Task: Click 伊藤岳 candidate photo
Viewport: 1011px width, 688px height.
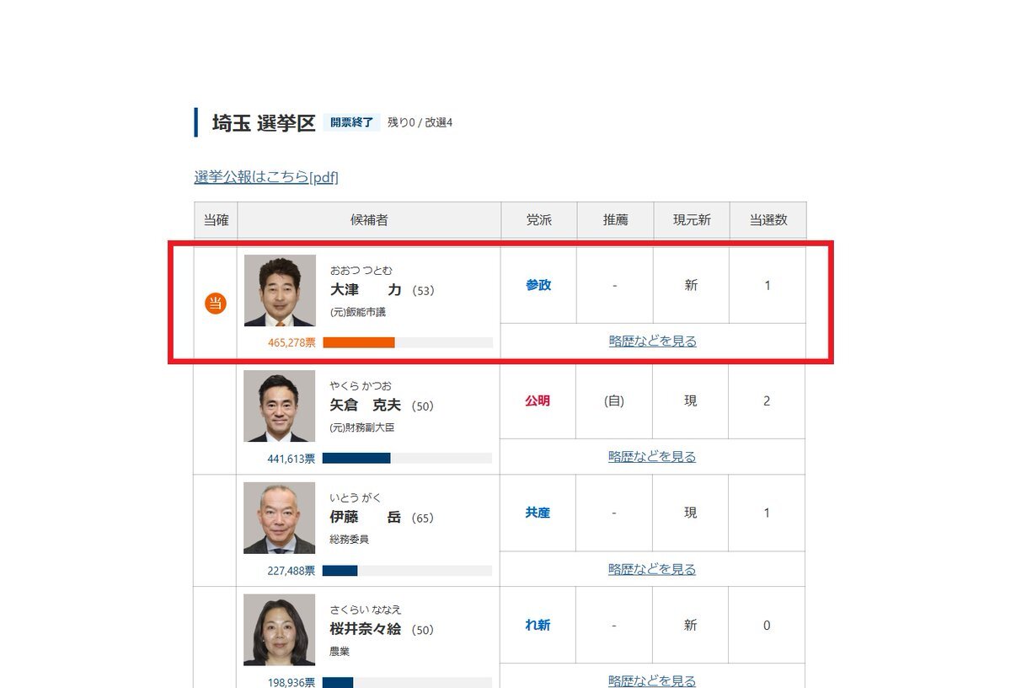Action: tap(279, 519)
